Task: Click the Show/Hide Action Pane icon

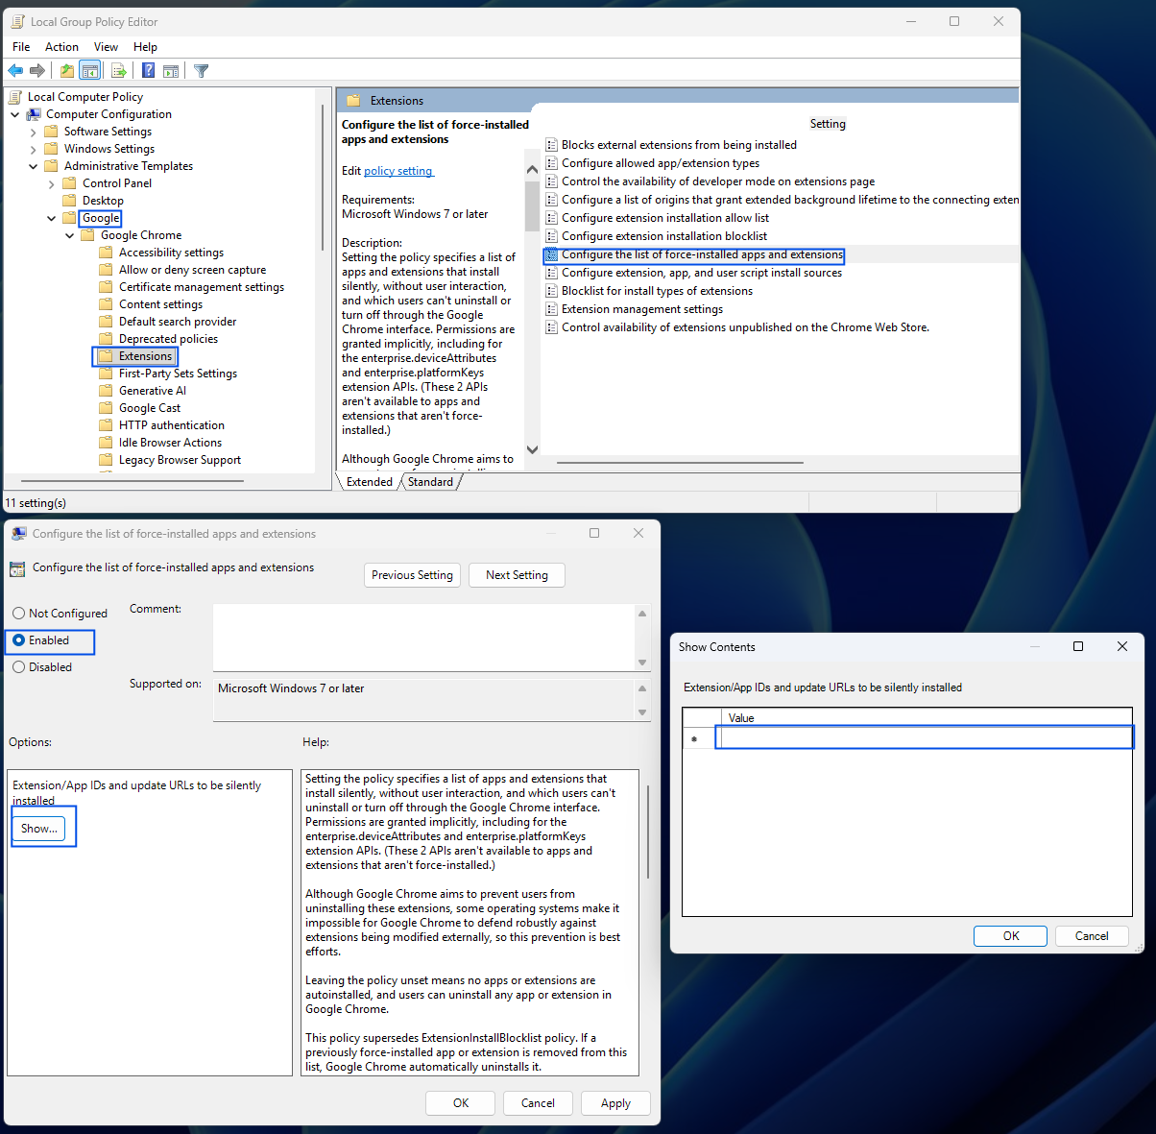Action: 171,70
